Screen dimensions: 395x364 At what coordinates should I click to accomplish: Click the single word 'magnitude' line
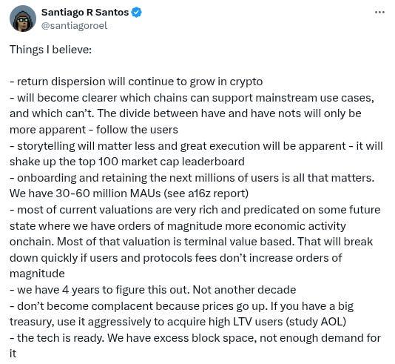(37, 274)
